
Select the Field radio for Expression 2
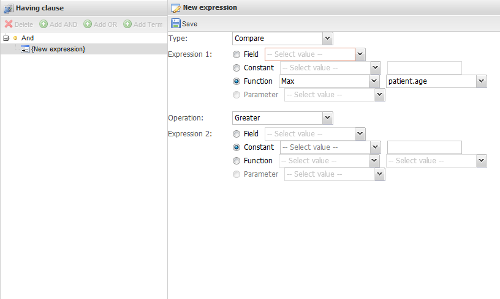click(237, 135)
